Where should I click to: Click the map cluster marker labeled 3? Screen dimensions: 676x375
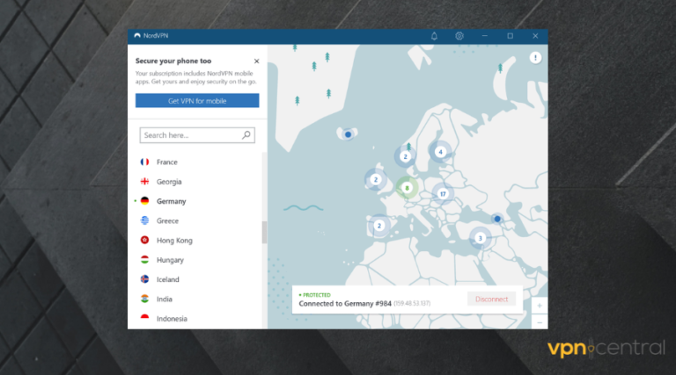(x=480, y=237)
